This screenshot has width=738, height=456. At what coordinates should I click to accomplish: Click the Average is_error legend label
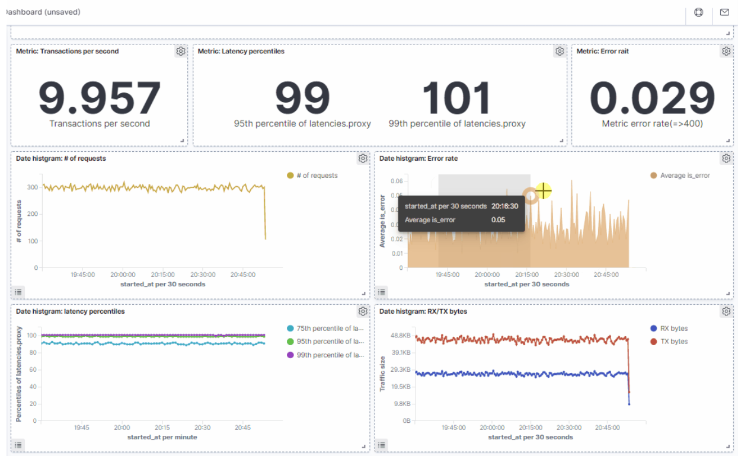(685, 176)
